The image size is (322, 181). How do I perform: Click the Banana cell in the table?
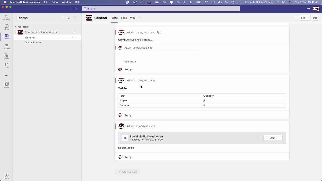(x=160, y=105)
